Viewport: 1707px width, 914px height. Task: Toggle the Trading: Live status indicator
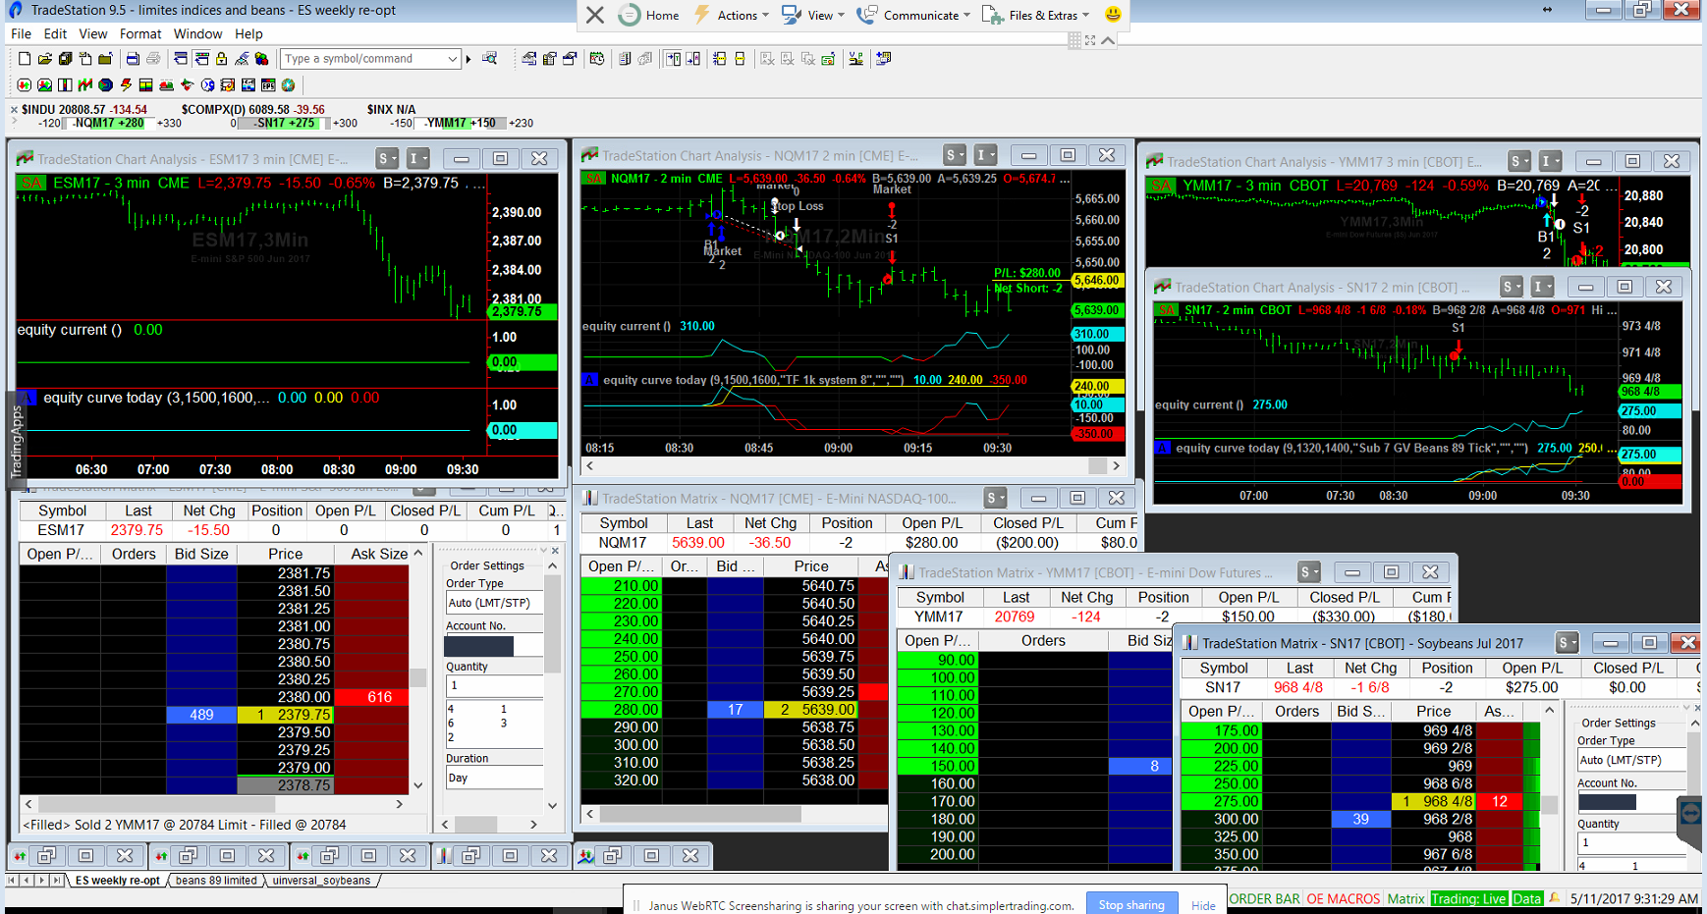click(1468, 898)
